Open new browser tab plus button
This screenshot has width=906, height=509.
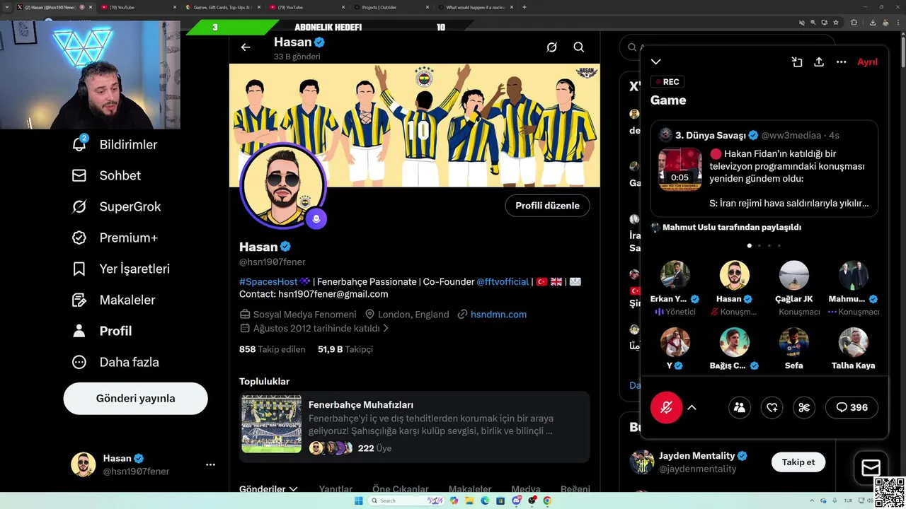point(524,7)
